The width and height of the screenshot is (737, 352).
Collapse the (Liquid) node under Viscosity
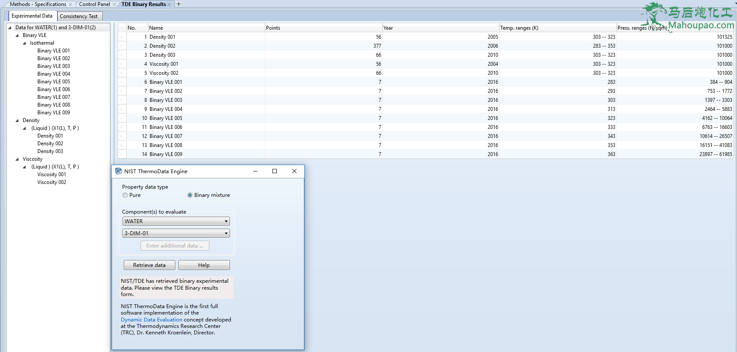(x=24, y=167)
